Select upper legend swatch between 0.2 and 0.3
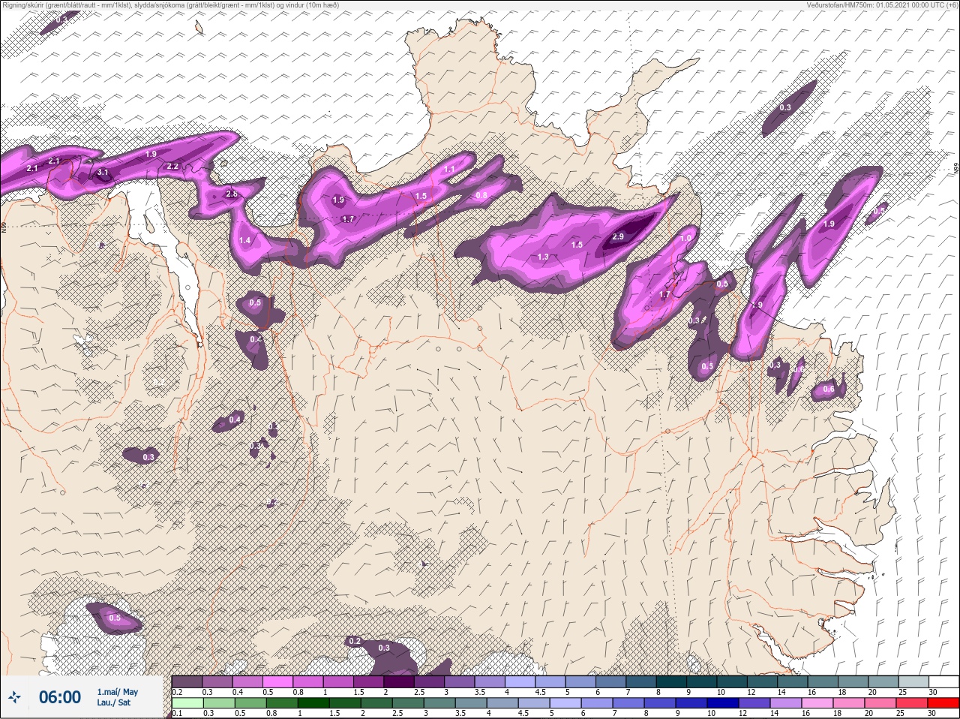The height and width of the screenshot is (719, 960). (187, 681)
